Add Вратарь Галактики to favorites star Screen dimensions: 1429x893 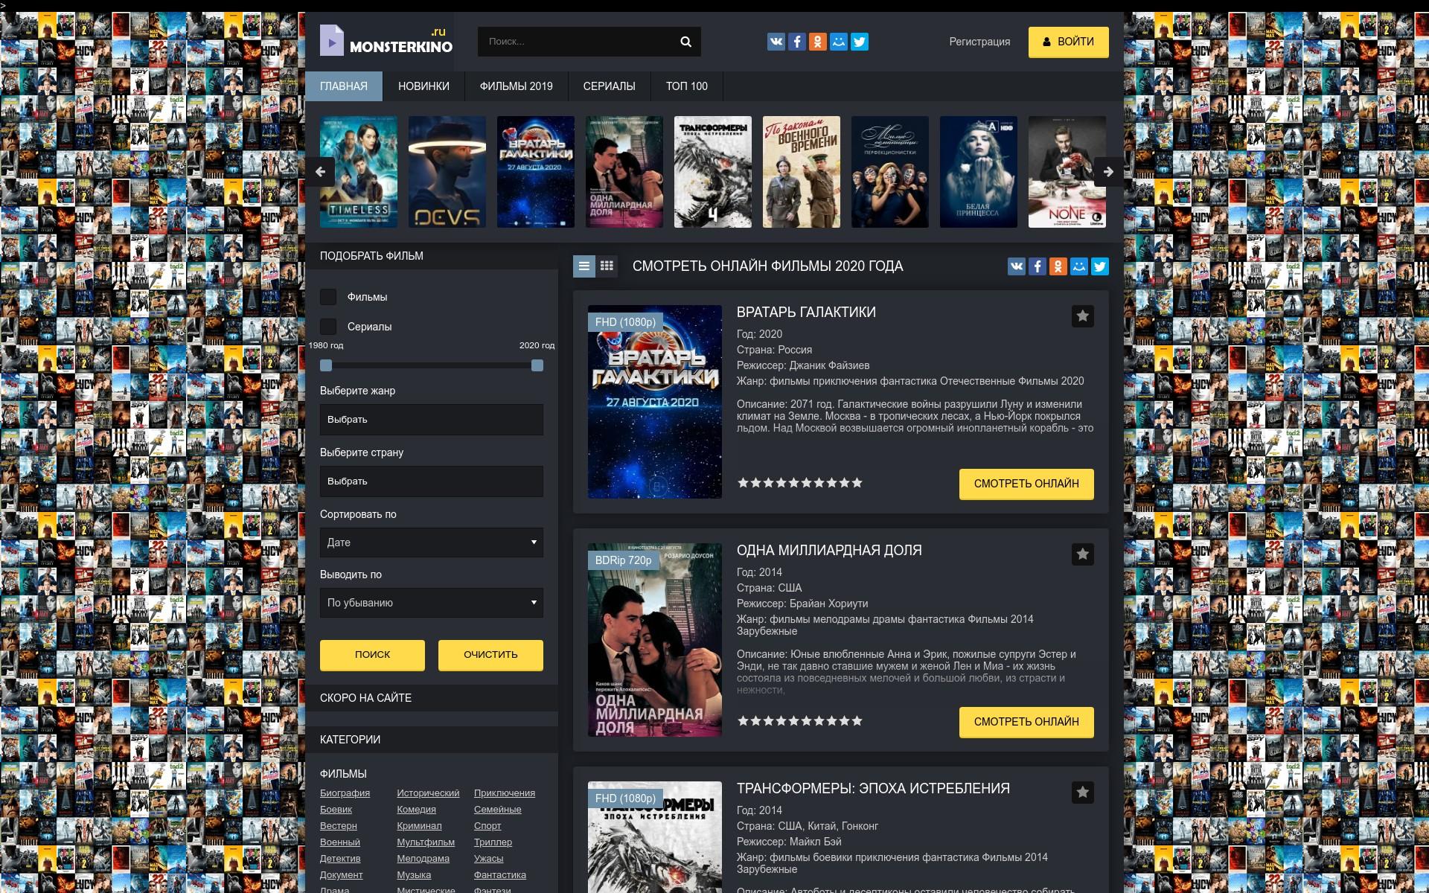pyautogui.click(x=1083, y=316)
